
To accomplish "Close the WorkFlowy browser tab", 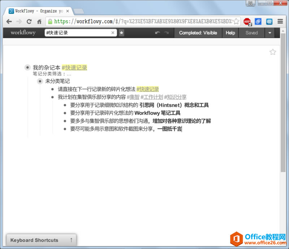I will tap(68, 11).
